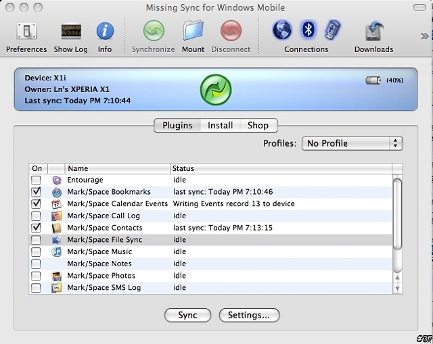Viewport: 433px width, 344px height.
Task: Uncheck Mark/Space Calendar Events
Action: click(x=36, y=204)
